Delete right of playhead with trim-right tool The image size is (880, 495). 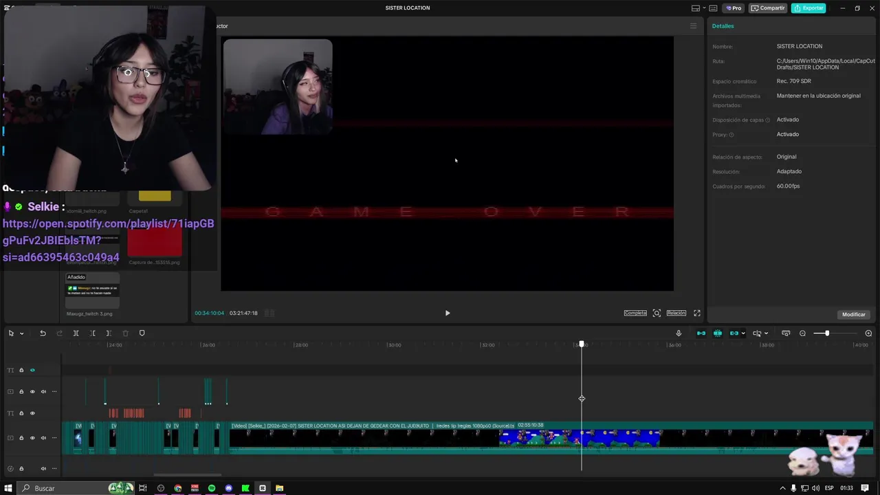109,333
